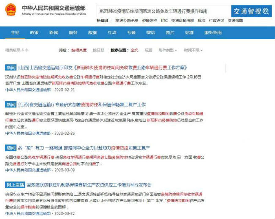
Task: Select hot search term 标准
Action: click(201, 20)
